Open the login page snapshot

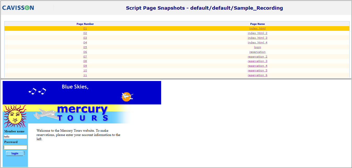click(257, 47)
